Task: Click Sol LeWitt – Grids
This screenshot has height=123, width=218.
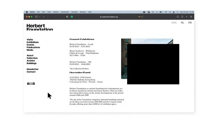Action: pyautogui.click(x=77, y=55)
